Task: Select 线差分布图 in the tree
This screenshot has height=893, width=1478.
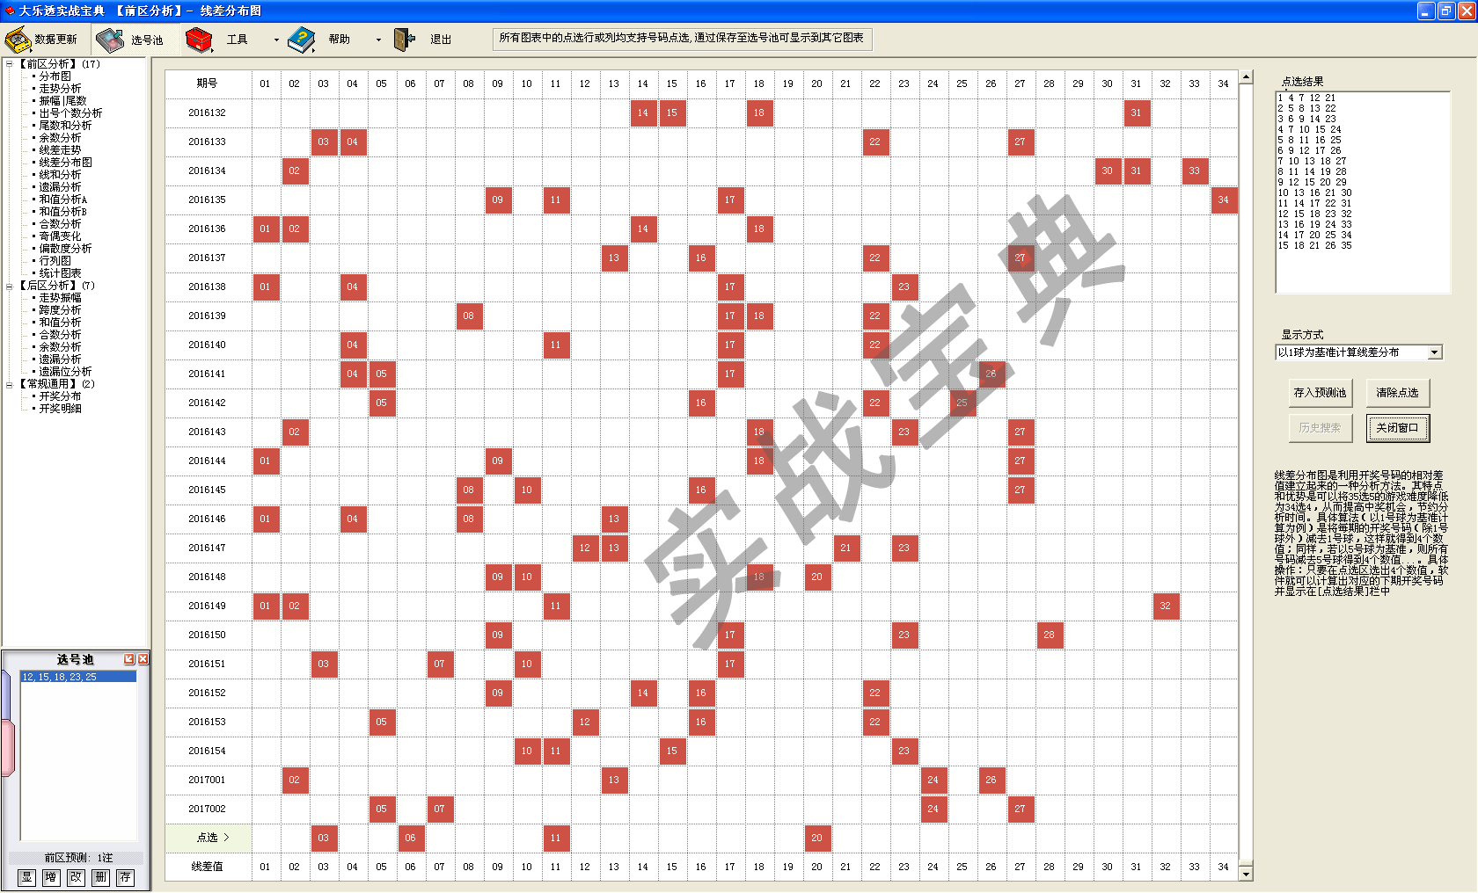Action: click(x=65, y=163)
